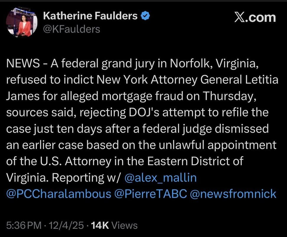Click the phrase 'Eastern District of'
Viewport: 287px width, 237px height.
[x=195, y=161]
